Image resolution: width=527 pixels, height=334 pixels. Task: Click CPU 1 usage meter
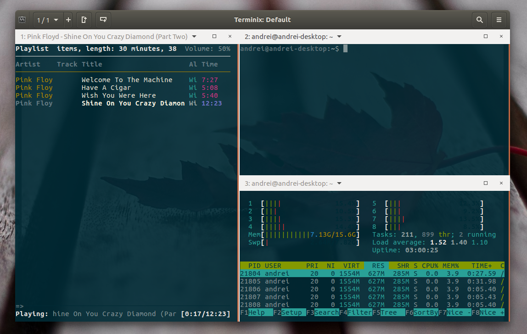304,204
